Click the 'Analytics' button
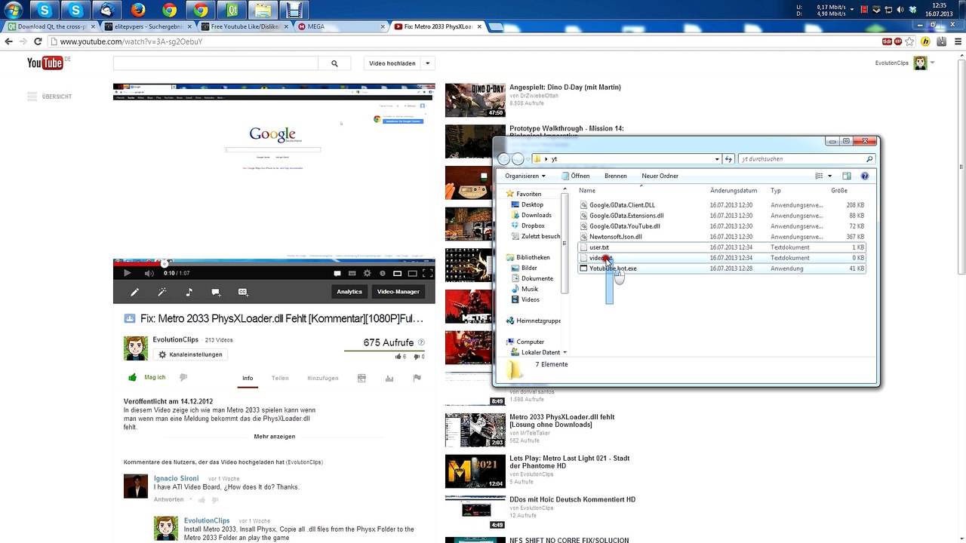Screen dimensions: 966x543 (x=349, y=292)
